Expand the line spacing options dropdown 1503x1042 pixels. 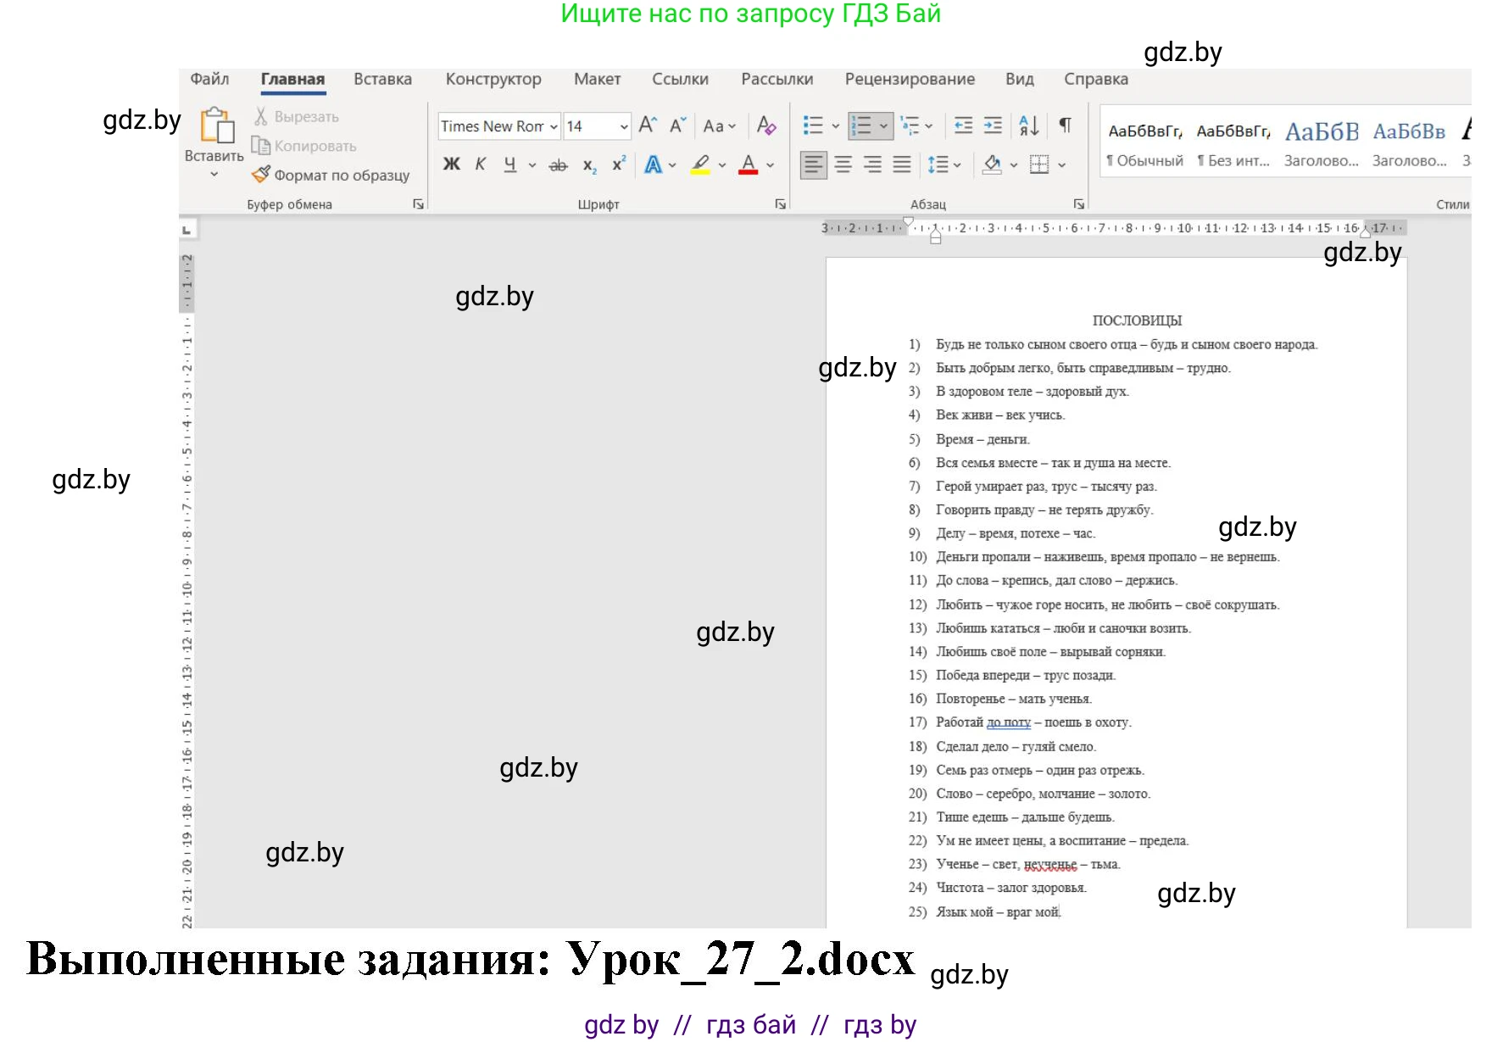[956, 164]
